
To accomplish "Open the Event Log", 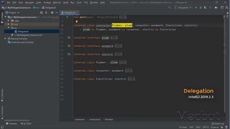I will coord(218,124).
